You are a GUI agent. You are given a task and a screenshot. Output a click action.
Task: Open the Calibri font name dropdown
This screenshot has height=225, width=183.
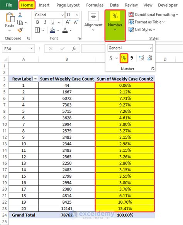click(63, 15)
